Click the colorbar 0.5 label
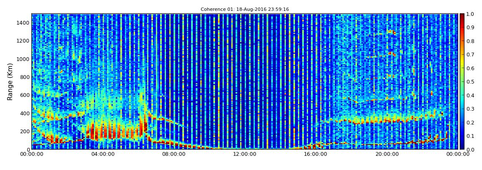The image size is (482, 170). click(x=471, y=82)
